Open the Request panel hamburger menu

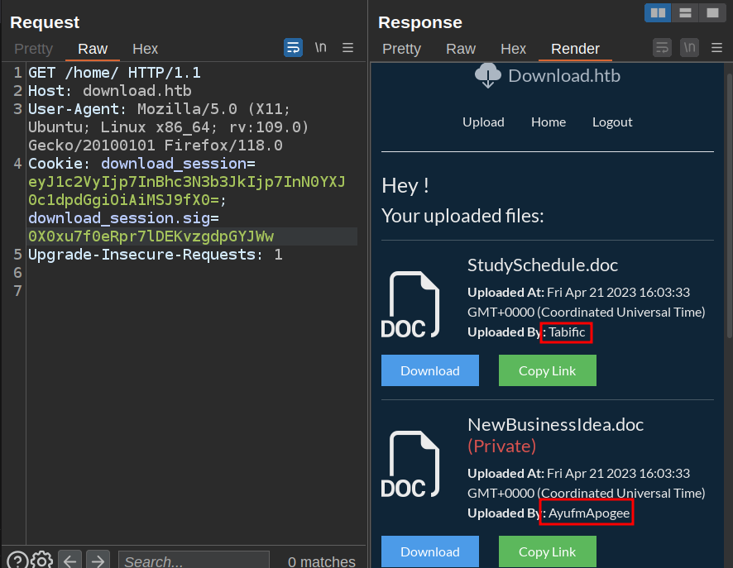pyautogui.click(x=348, y=48)
